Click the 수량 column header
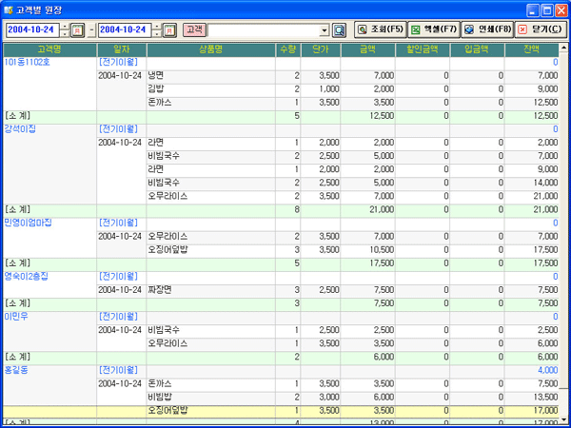Screen dimensions: 571x428 288,49
